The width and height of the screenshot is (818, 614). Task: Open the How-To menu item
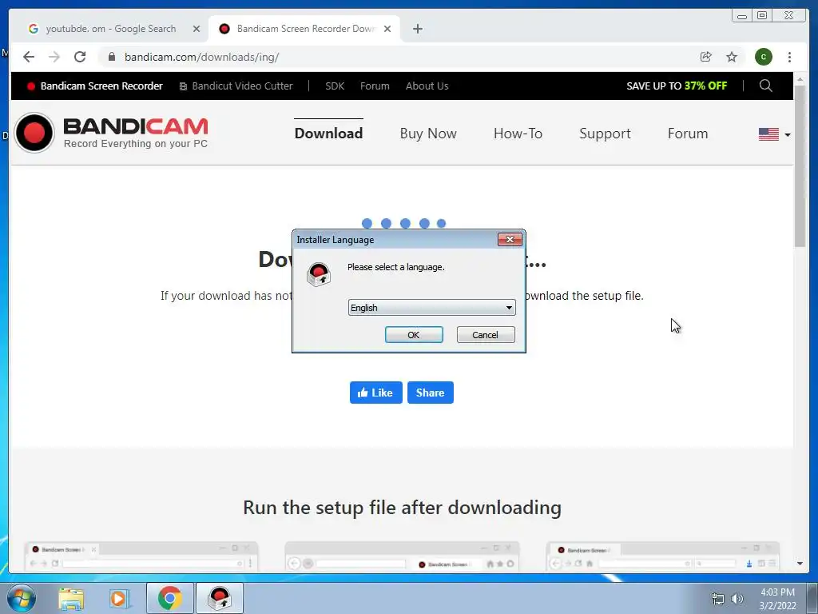pos(518,134)
